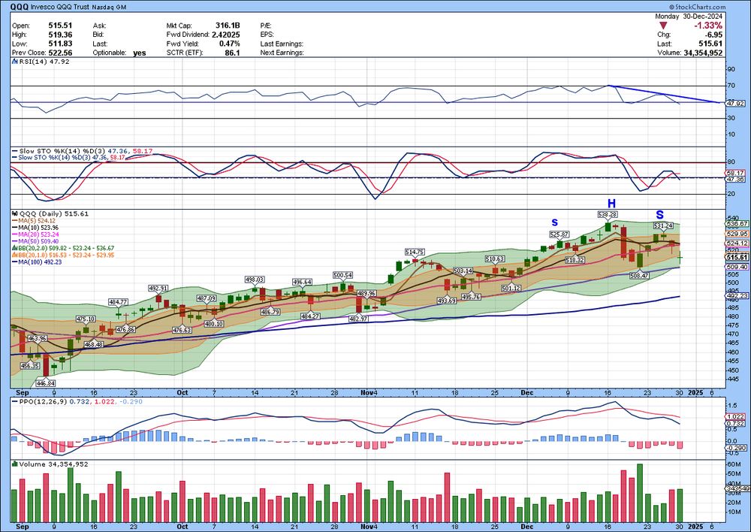Click the Optionable 'yes' value
Viewport: 751px width, 532px height.
[x=140, y=53]
